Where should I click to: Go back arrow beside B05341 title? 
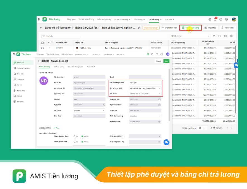click(x=39, y=61)
